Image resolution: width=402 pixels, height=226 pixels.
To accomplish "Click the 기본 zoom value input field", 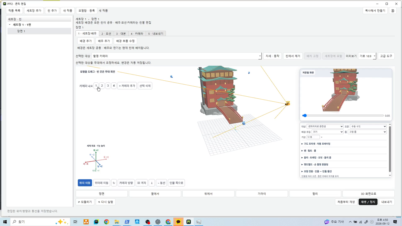I will (313, 137).
